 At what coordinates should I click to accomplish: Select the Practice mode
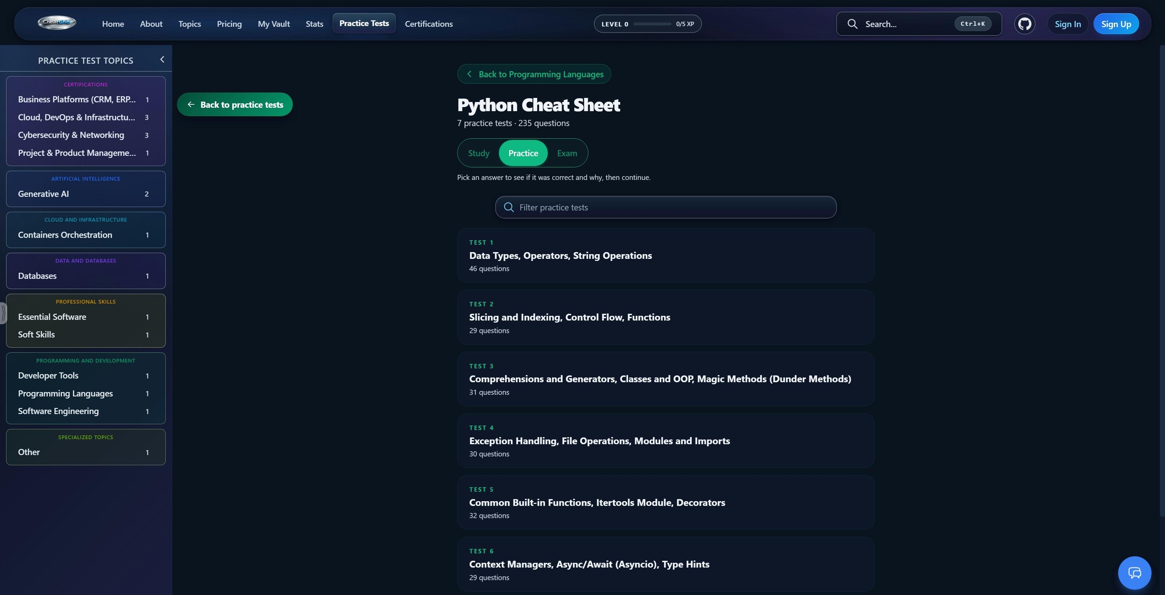tap(523, 153)
